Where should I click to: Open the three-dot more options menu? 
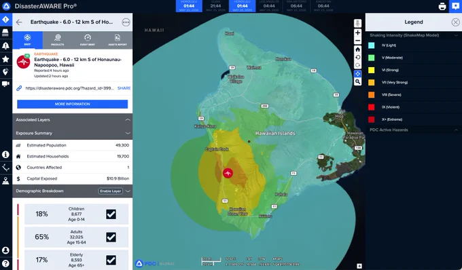126,22
